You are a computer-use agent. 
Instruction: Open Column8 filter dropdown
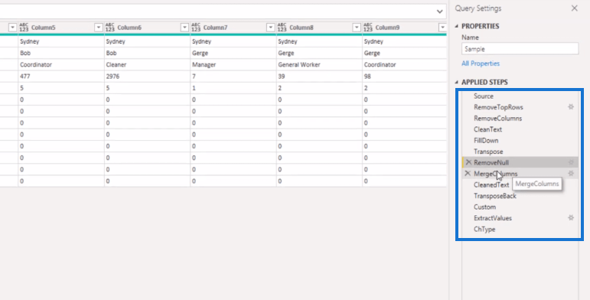pos(357,28)
